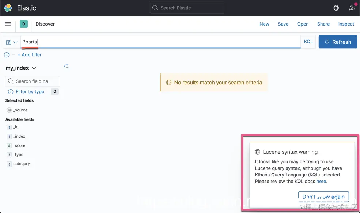Viewport: 360px width, 213px height.
Task: Click + Add filter link
Action: tap(30, 55)
